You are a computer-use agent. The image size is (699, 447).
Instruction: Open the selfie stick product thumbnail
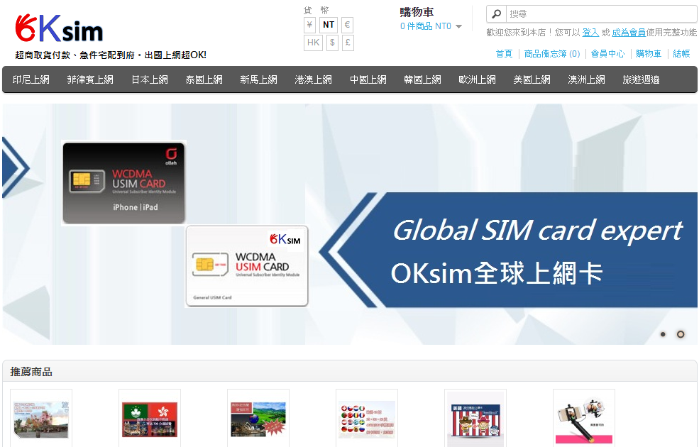(x=584, y=420)
